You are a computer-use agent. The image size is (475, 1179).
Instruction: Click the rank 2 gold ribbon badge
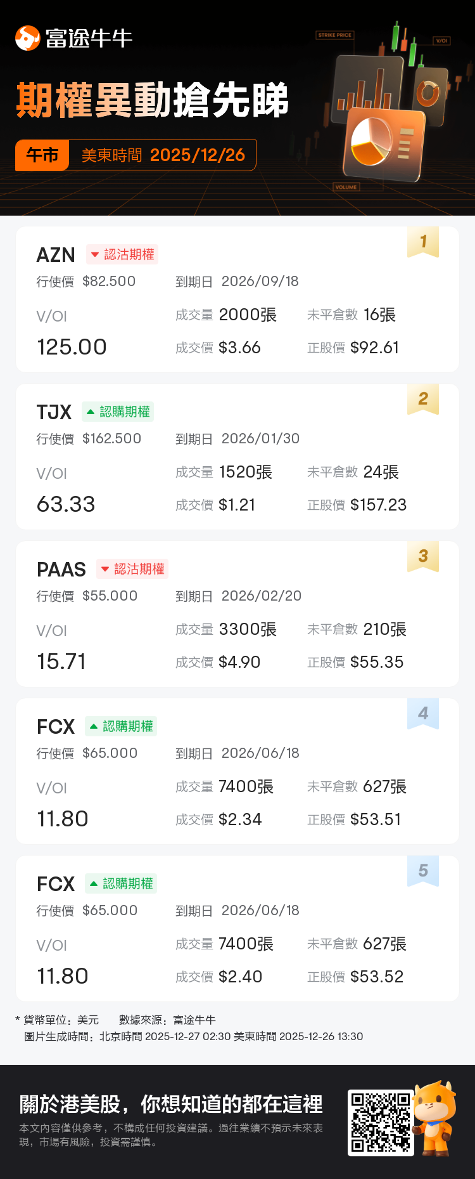tap(423, 399)
